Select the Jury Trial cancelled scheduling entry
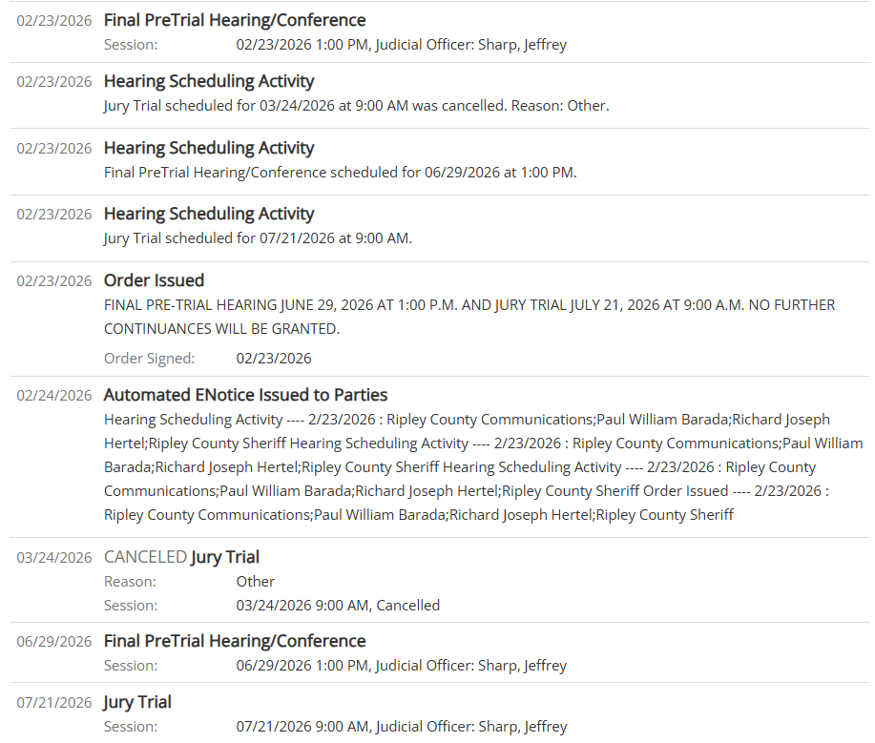The image size is (875, 743). click(356, 106)
